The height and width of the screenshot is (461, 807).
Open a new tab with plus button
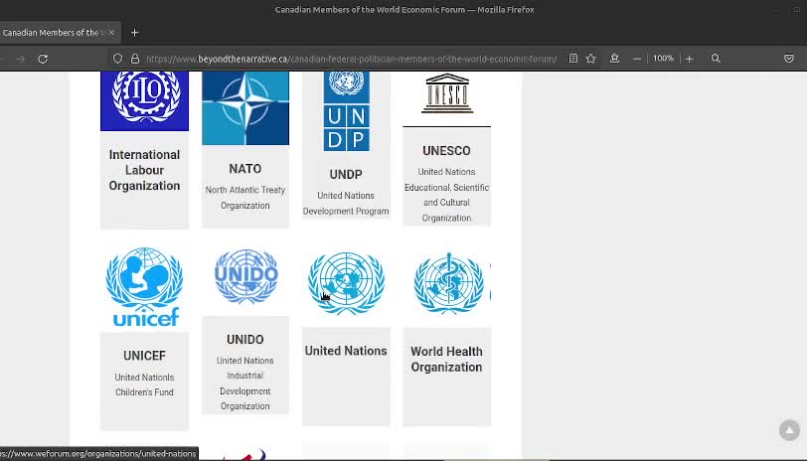point(134,33)
